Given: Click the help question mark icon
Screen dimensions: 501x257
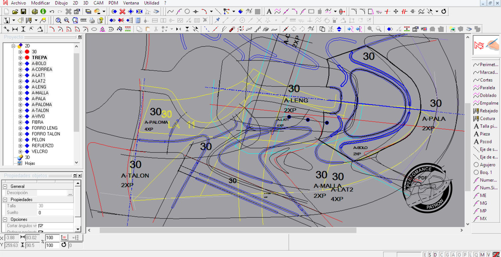Looking at the screenshot, I should click(100, 20).
